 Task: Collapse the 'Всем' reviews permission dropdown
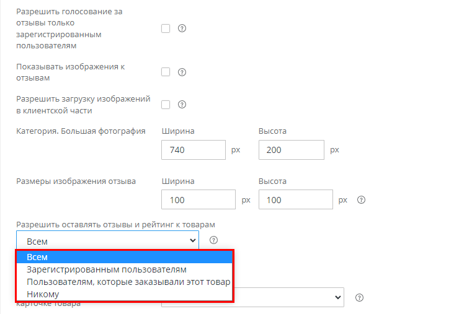coord(107,240)
